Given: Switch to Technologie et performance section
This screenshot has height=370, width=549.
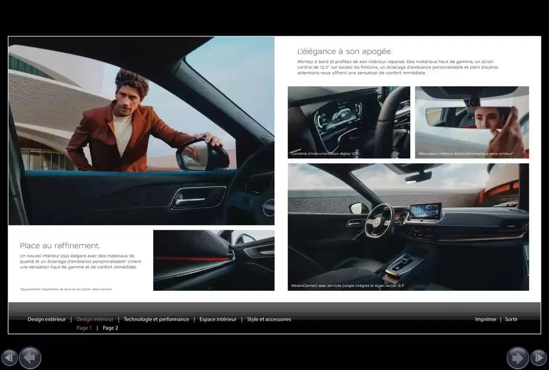Looking at the screenshot, I should click(x=156, y=319).
